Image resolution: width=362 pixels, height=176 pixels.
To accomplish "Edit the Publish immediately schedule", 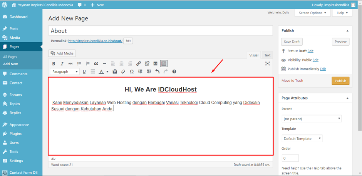I will pos(323,69).
